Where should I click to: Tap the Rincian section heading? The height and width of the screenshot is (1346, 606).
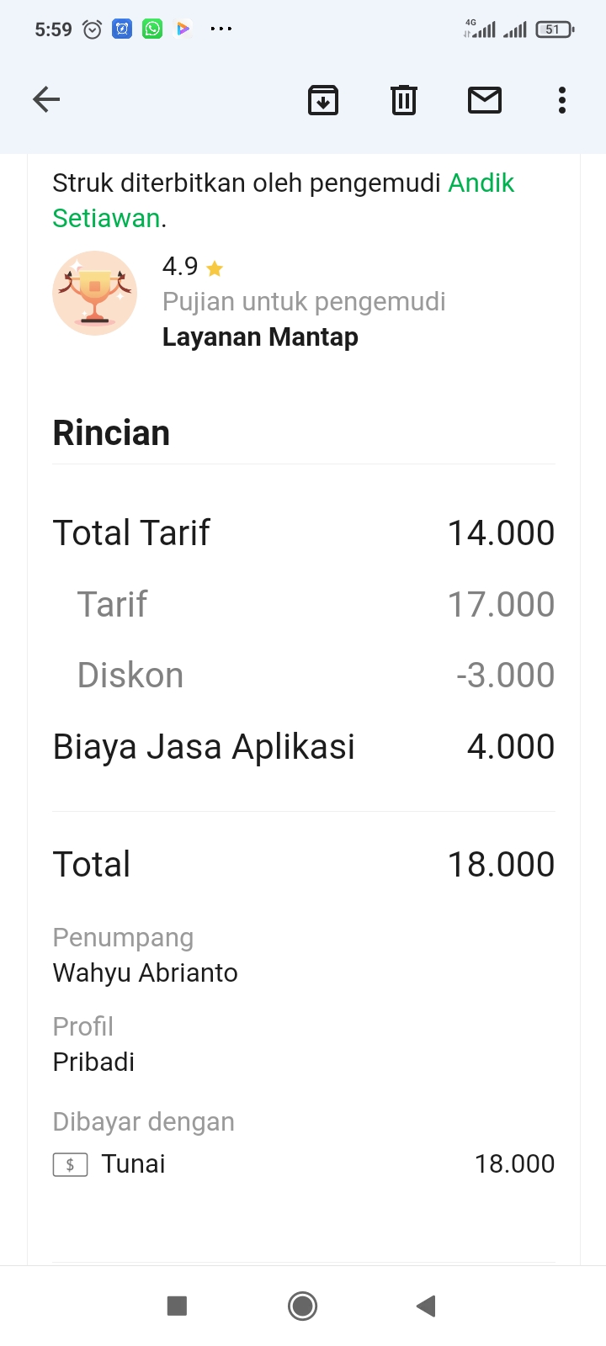(x=111, y=433)
